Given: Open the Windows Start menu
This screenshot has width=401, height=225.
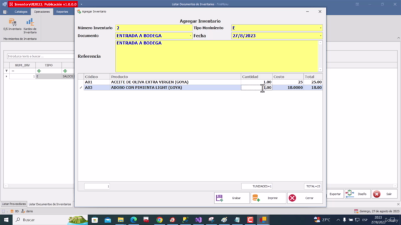Looking at the screenshot, I should (6, 219).
